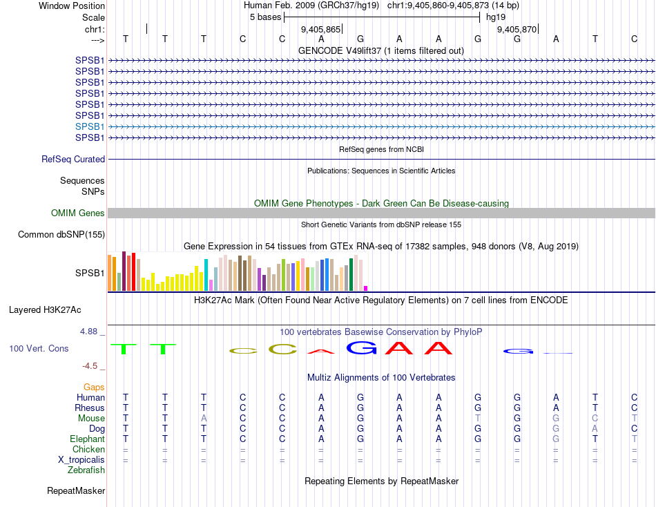The image size is (656, 507).
Task: Click the black SPSB1 label beside the GTEx chart
Action: click(90, 273)
